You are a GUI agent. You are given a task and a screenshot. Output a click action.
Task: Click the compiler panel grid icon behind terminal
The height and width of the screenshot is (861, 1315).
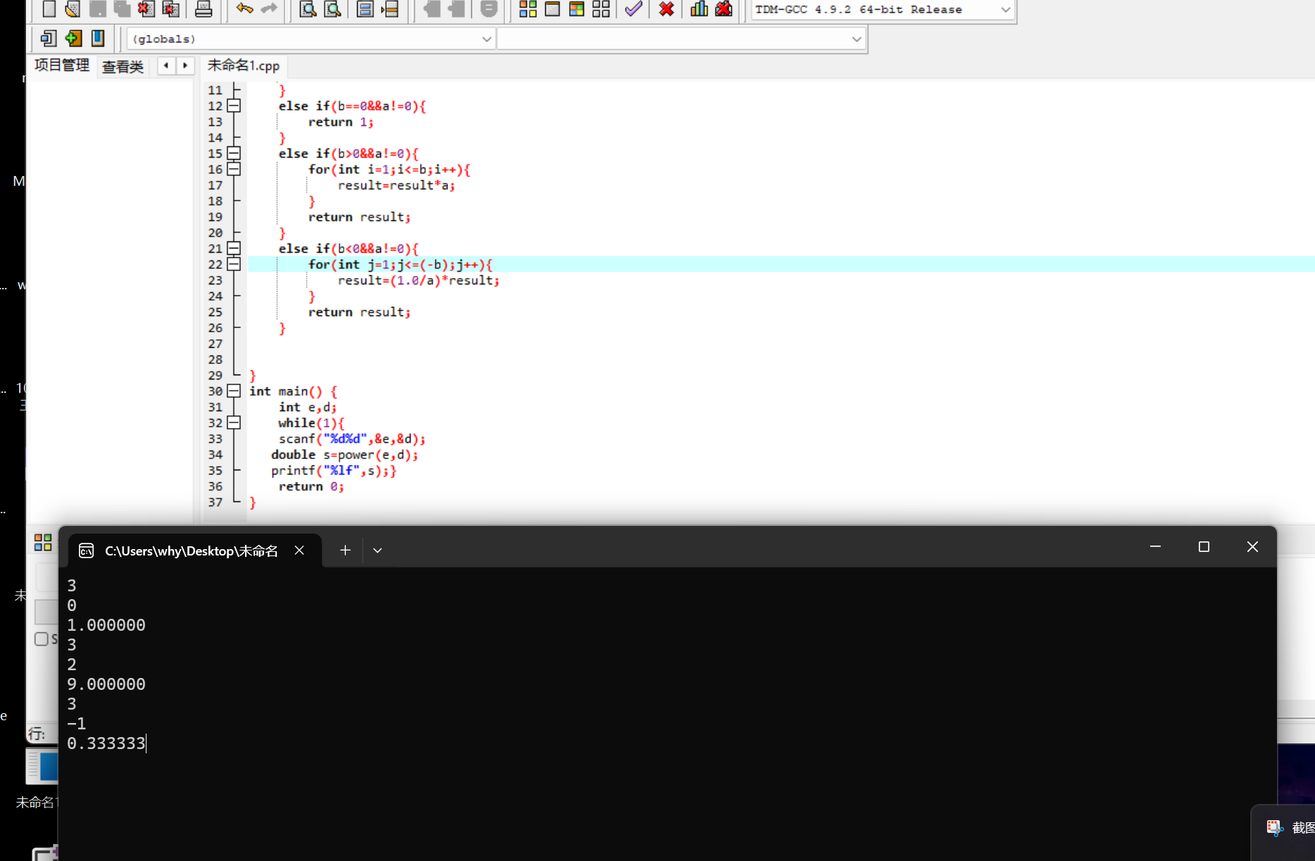coord(43,542)
